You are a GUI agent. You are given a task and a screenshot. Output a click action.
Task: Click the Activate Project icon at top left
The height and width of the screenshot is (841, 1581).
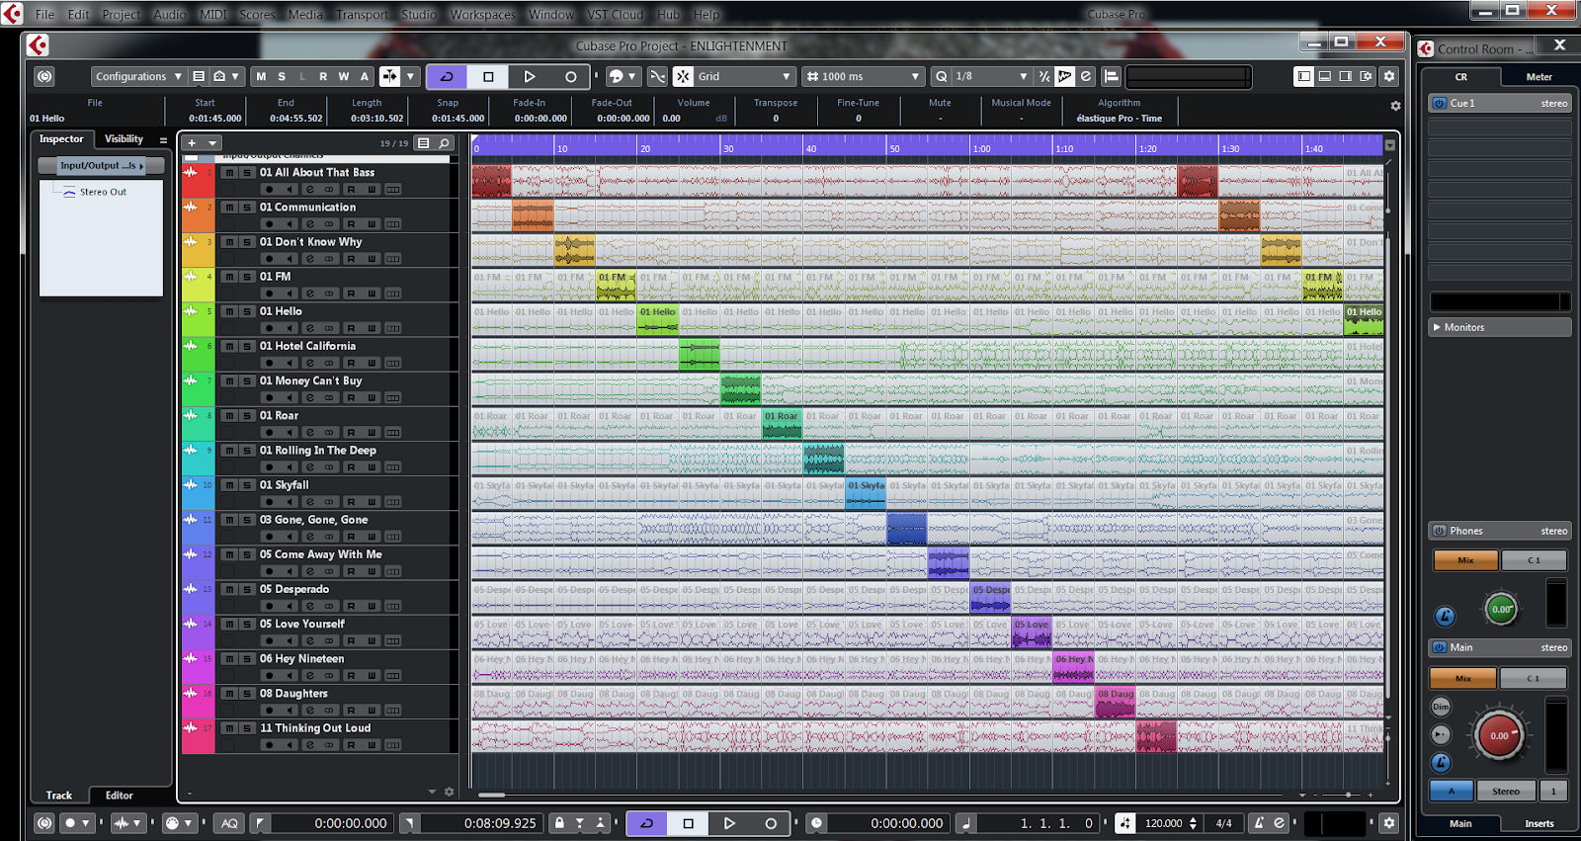coord(44,76)
